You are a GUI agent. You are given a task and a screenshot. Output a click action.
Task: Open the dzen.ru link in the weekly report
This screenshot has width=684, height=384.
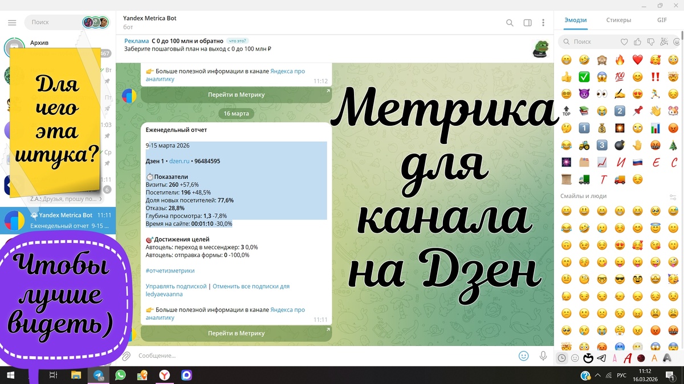(180, 161)
